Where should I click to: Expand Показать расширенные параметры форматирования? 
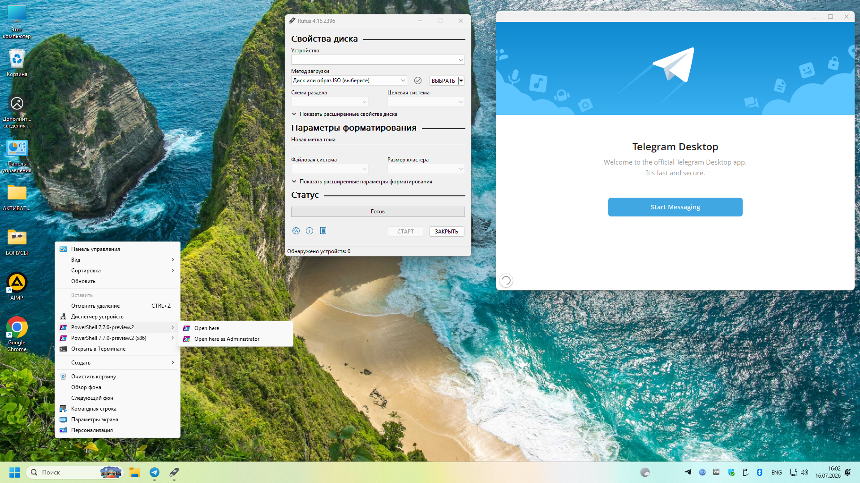pyautogui.click(x=362, y=182)
